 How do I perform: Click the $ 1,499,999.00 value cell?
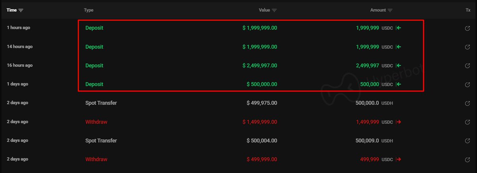click(260, 122)
